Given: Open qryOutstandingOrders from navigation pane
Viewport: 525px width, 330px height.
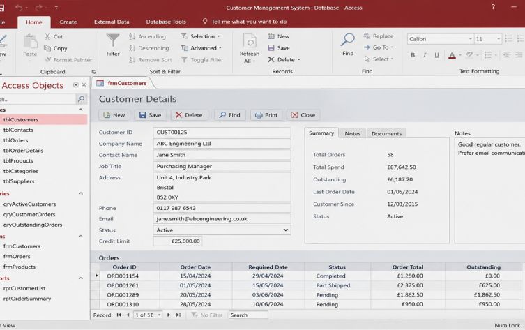Looking at the screenshot, I should tap(33, 225).
